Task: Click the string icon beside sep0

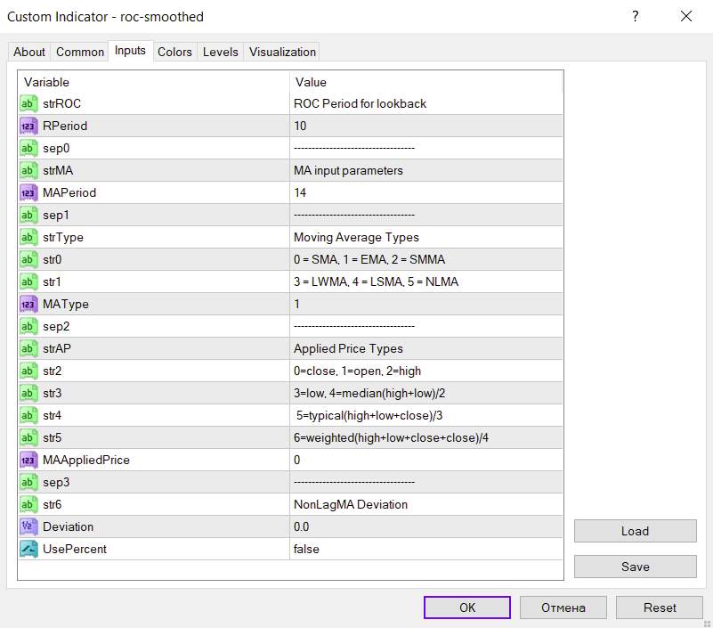Action: [28, 149]
